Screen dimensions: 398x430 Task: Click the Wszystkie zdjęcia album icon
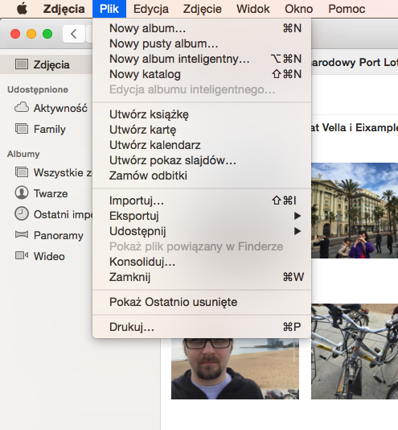tap(22, 172)
